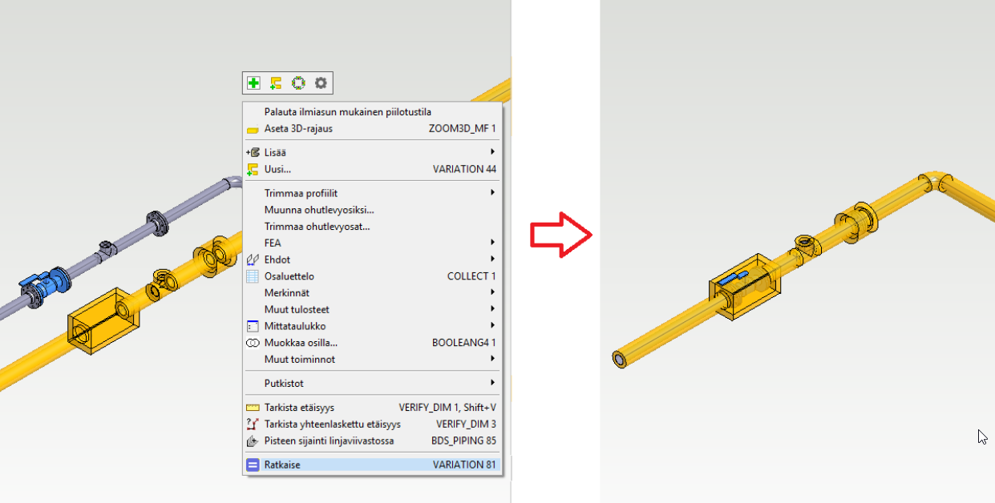
Task: Expand the 'Putkistot' submenu arrow
Action: point(493,383)
